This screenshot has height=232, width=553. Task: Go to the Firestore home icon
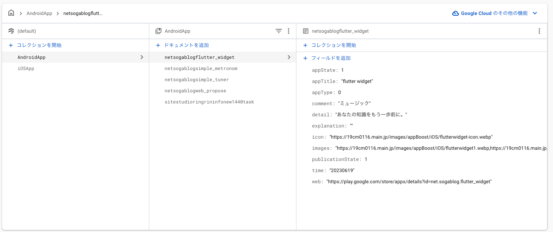pos(11,13)
